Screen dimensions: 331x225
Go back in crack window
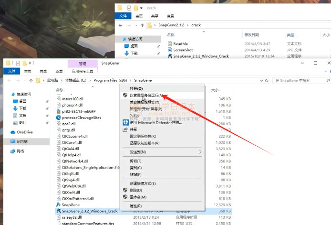coord(121,25)
